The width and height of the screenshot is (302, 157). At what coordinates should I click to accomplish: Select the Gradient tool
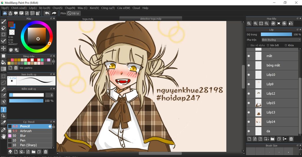coord(4,69)
